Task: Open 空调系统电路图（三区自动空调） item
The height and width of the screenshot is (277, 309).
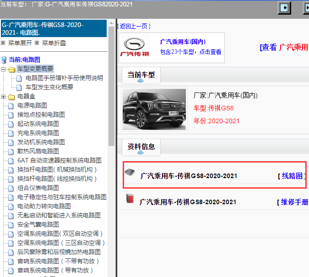Action: tap(61, 243)
